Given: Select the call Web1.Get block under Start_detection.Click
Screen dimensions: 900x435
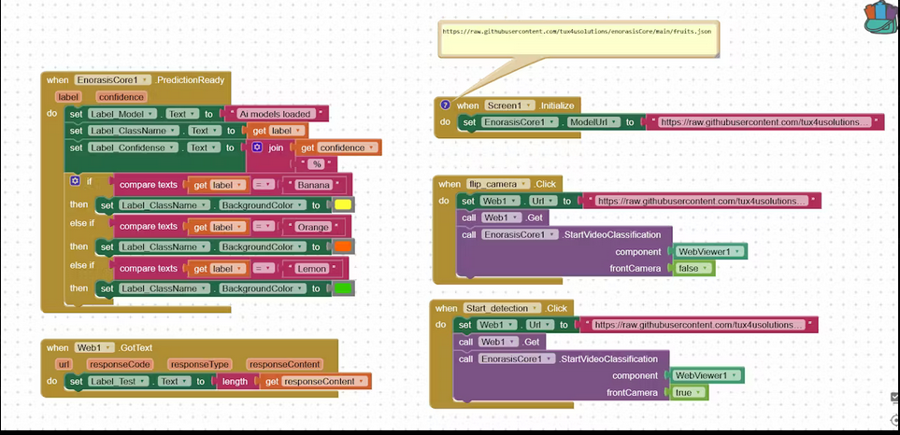Looking at the screenshot, I should (499, 343).
